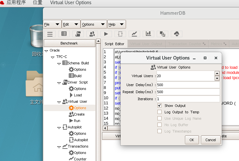This screenshot has width=239, height=161.
Task: Click the Metrics bar-chart toolbar icon
Action: point(148,34)
